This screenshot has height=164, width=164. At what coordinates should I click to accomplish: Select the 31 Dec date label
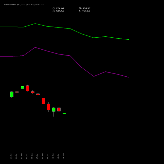tap(11, 156)
